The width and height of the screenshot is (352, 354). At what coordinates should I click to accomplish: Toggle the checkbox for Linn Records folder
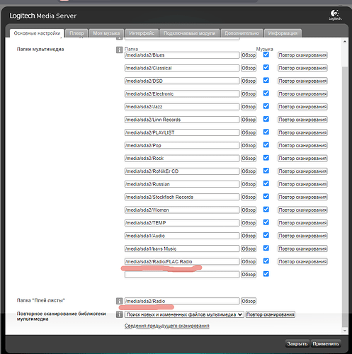pyautogui.click(x=266, y=119)
